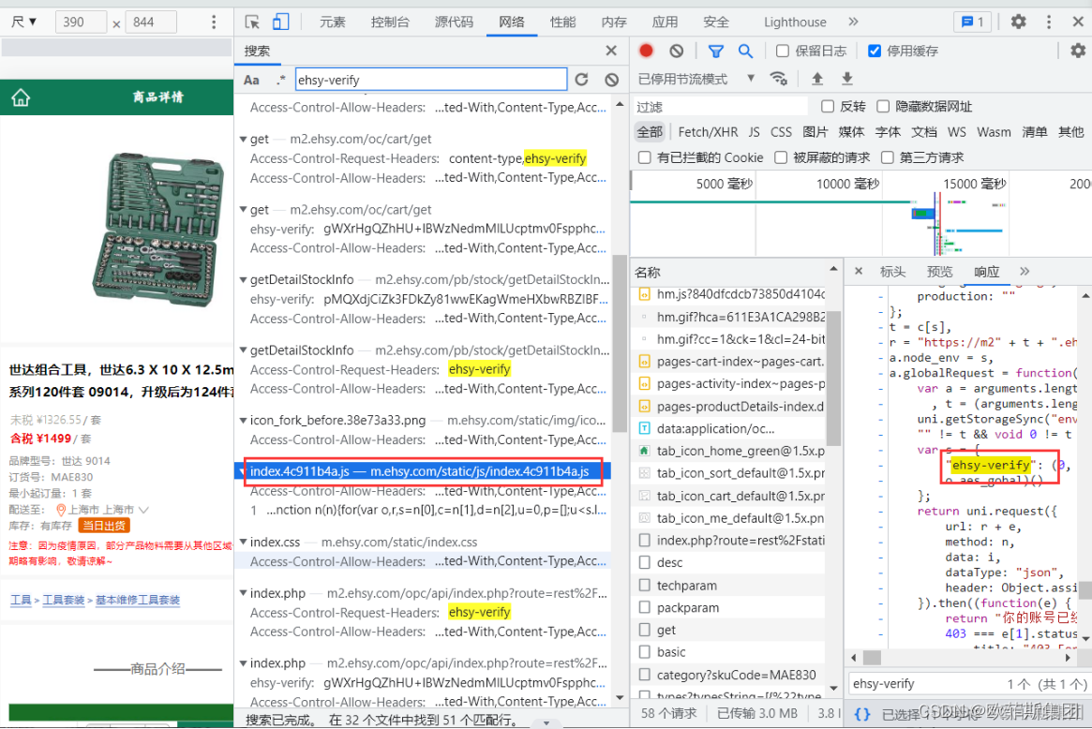Open DevTools settings gear
1092x729 pixels.
[x=1018, y=22]
